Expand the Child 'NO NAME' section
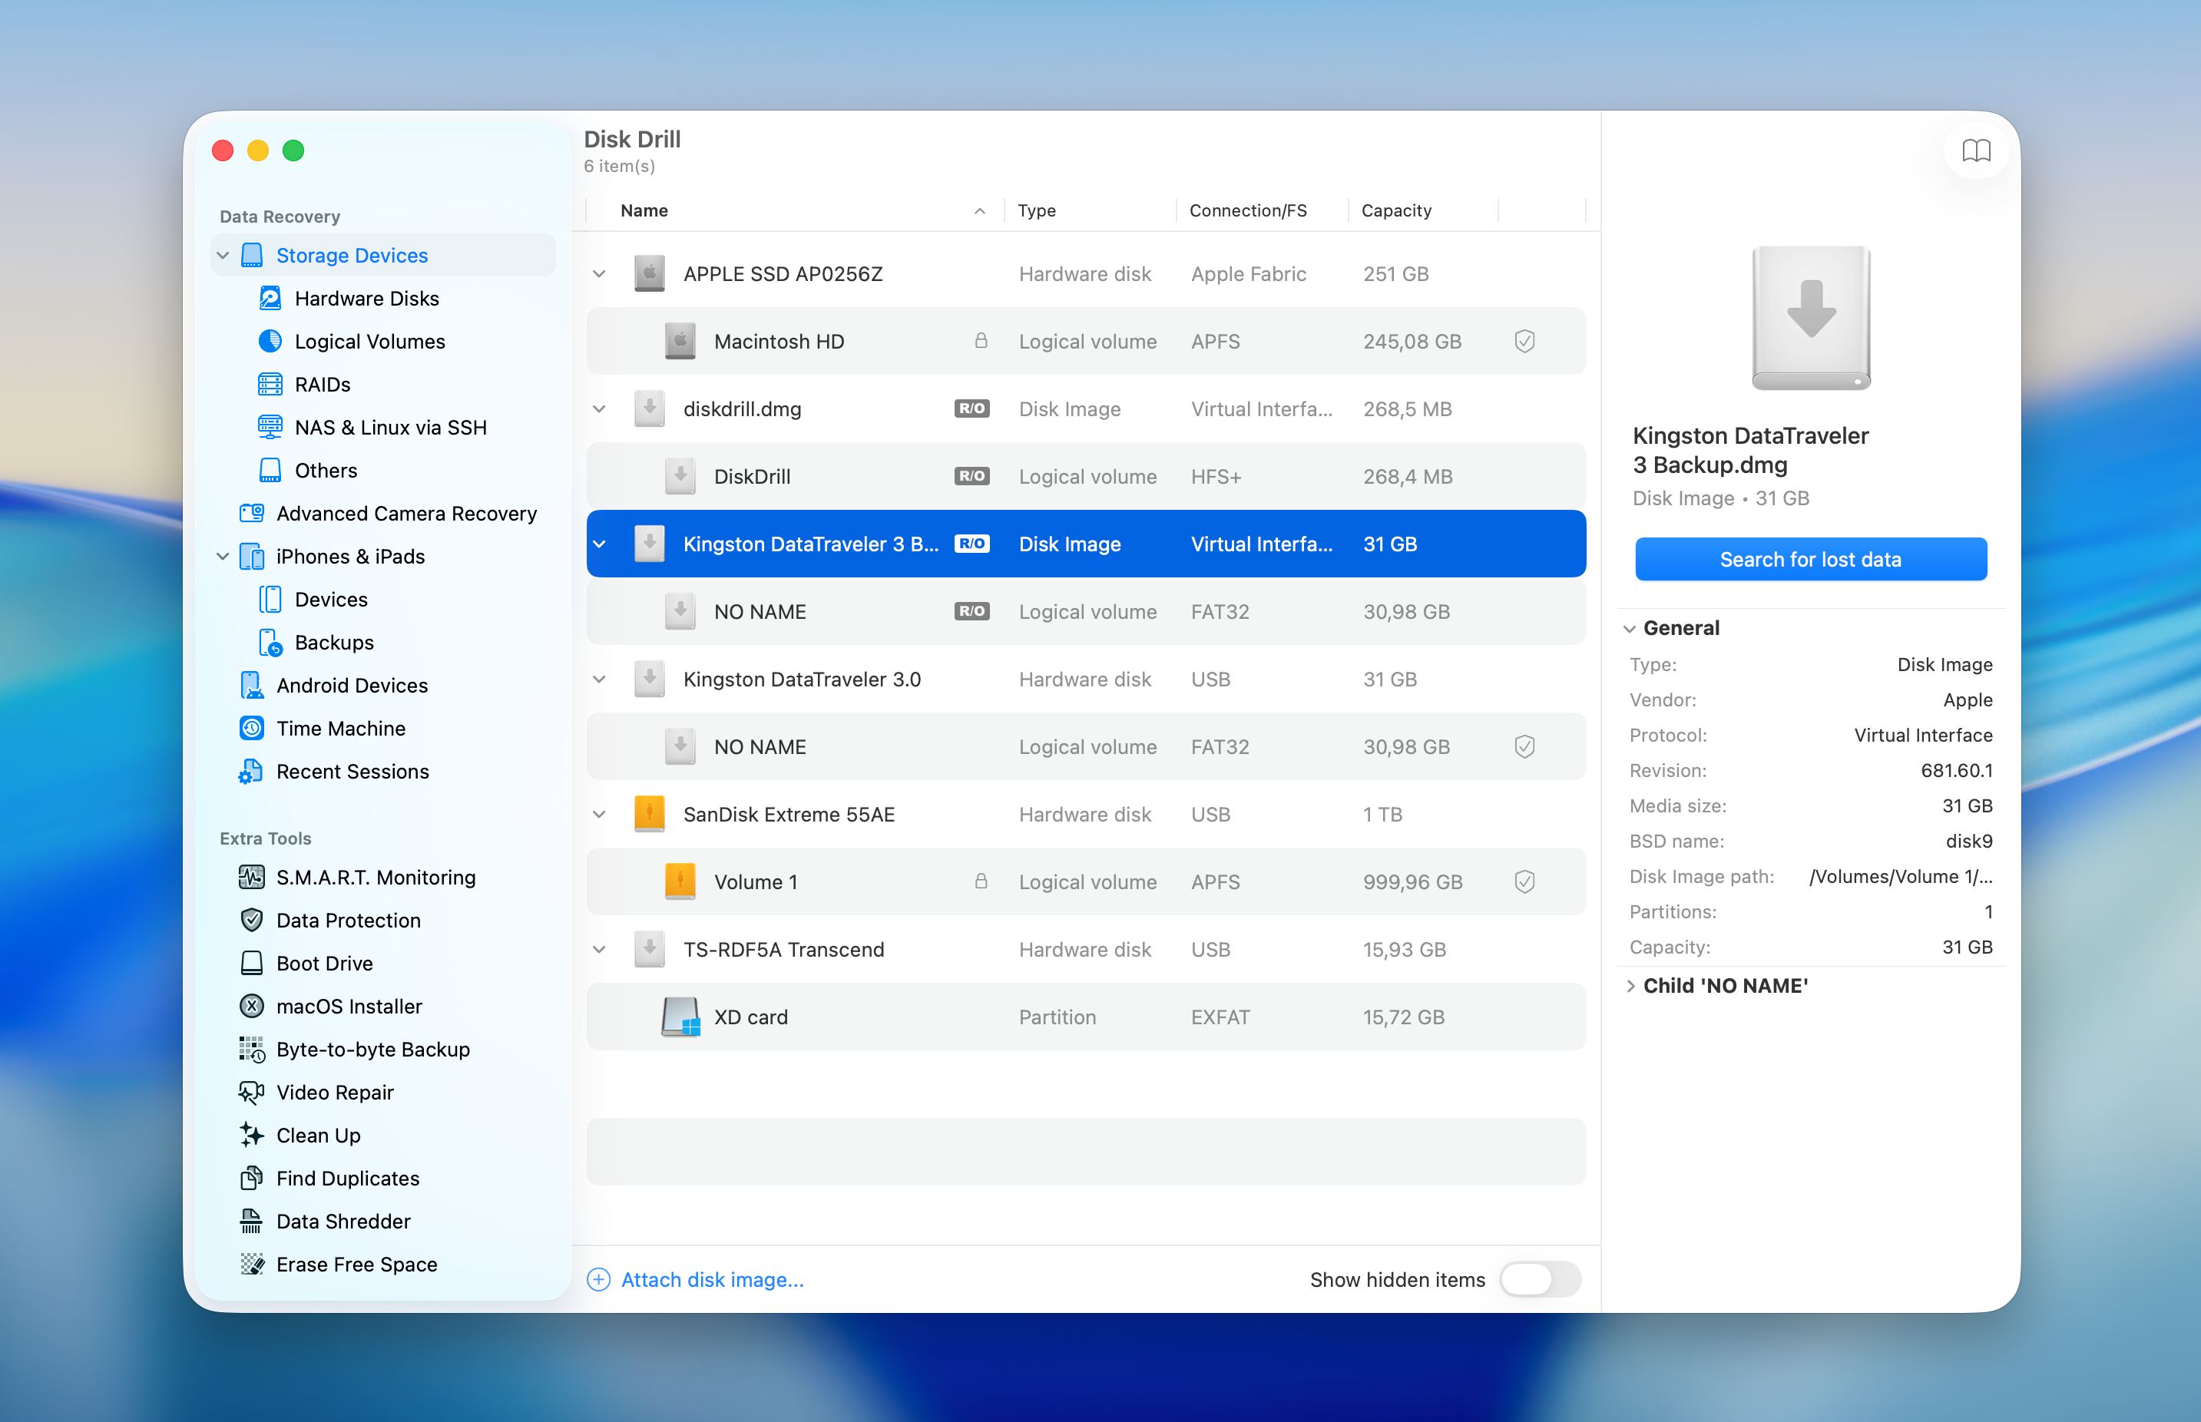Image resolution: width=2201 pixels, height=1422 pixels. pos(1630,986)
